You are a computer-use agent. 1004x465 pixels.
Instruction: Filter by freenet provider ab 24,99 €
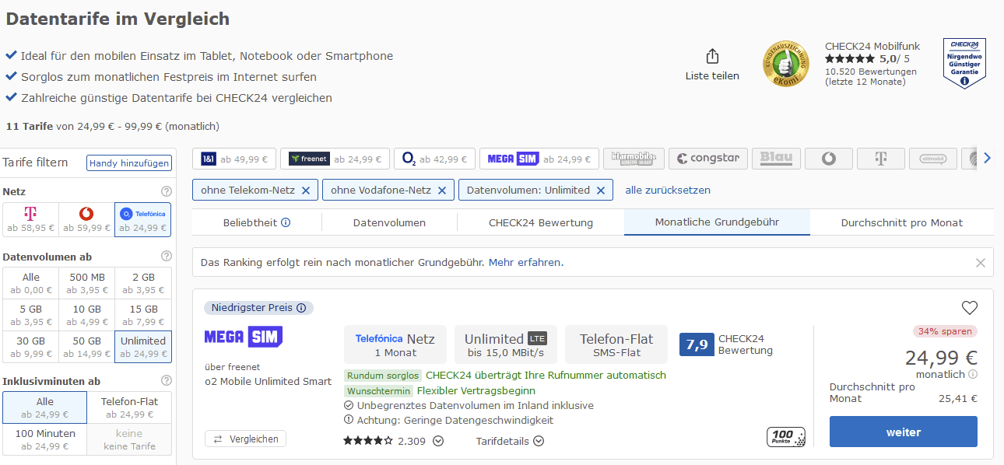click(334, 159)
